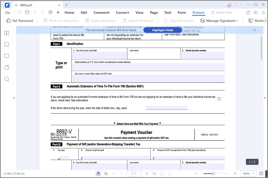
Task: Go to first page icon
Action: tap(114, 174)
